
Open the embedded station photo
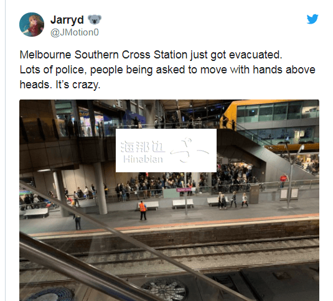tap(169, 200)
